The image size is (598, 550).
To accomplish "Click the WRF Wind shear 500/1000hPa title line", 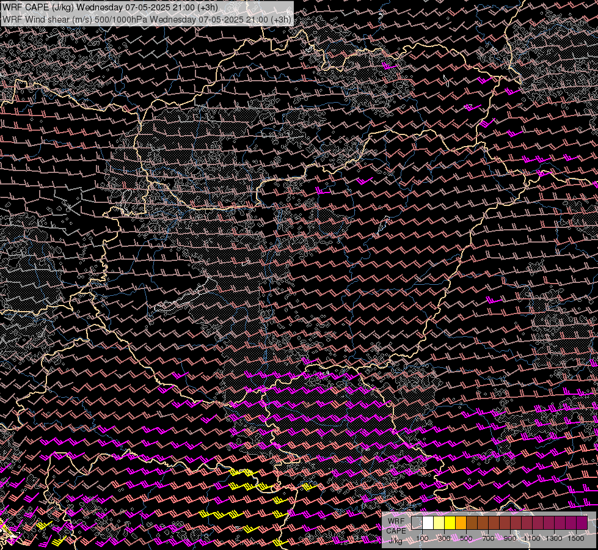I will pos(147,19).
